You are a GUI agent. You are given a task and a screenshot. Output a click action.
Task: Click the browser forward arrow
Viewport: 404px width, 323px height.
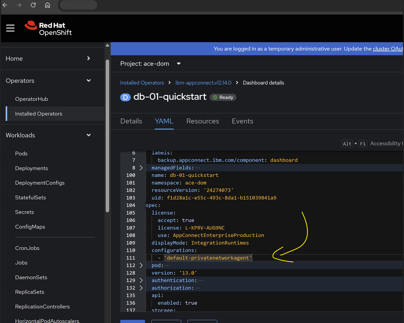click(x=19, y=5)
